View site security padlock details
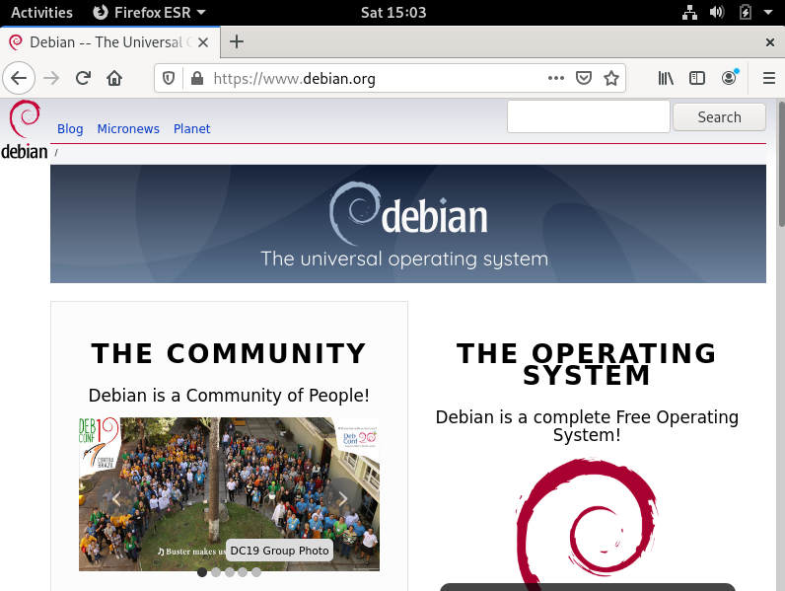The height and width of the screenshot is (591, 785). 197,78
